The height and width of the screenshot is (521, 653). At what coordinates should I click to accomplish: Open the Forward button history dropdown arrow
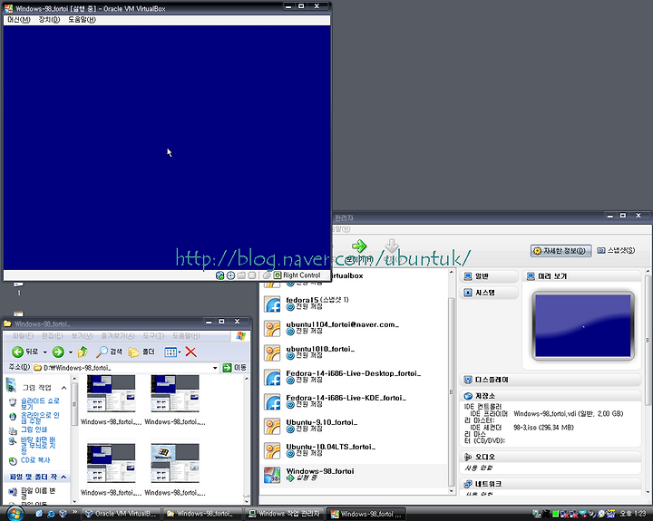pyautogui.click(x=71, y=352)
